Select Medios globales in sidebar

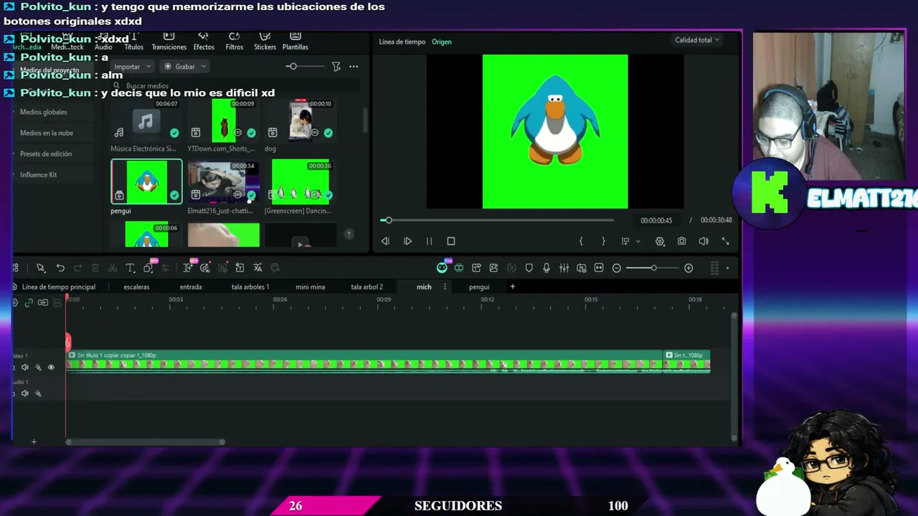44,113
